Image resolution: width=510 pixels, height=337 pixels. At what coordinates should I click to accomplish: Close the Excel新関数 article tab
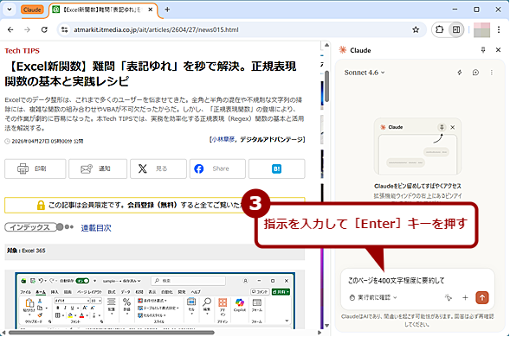coord(151,10)
